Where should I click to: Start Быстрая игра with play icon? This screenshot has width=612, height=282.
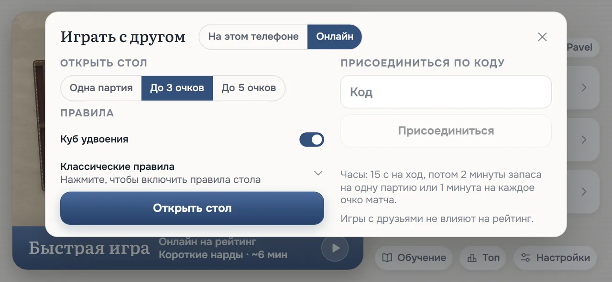(x=335, y=248)
